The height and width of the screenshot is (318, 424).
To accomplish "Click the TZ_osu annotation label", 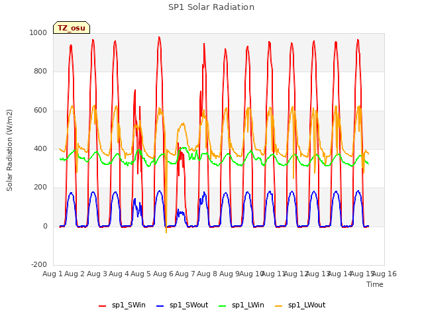I will tap(72, 28).
